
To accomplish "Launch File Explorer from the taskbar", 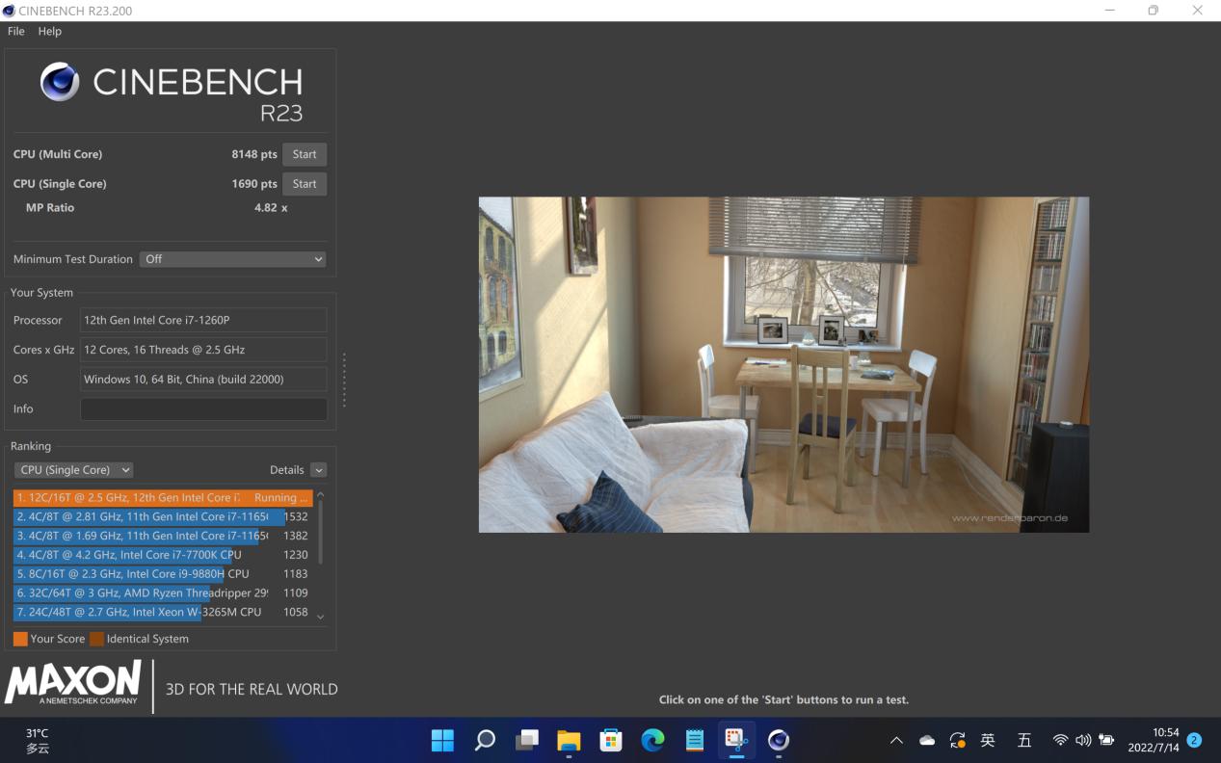I will point(569,740).
